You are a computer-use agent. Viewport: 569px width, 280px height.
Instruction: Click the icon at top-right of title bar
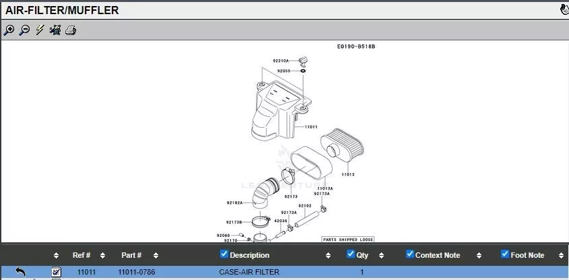(564, 9)
